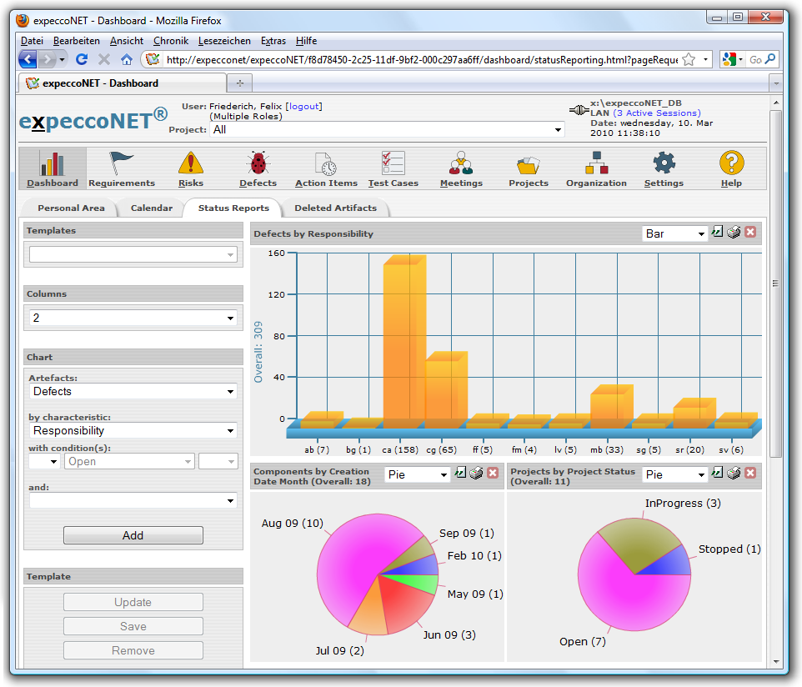This screenshot has width=802, height=687.
Task: Close the Defects by Responsibility chart
Action: coord(750,233)
